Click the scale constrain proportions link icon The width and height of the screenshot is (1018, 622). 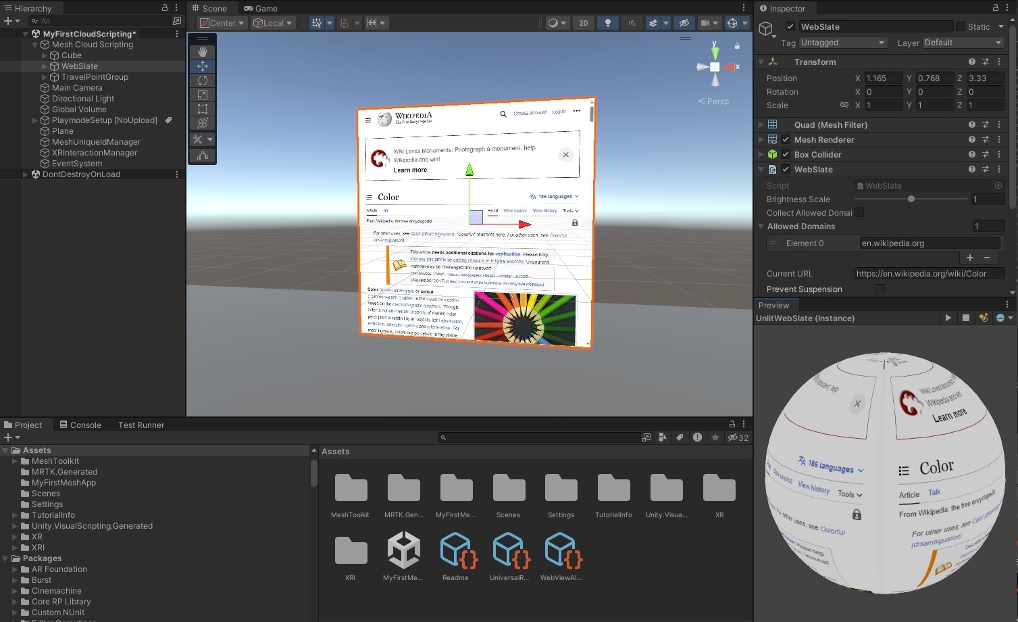[x=844, y=105]
